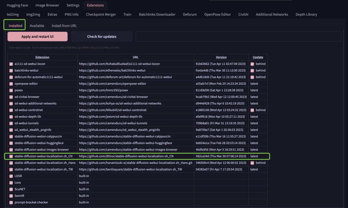The height and width of the screenshot is (208, 348).
Task: Toggle update checkbox for sd-webui-controlnet
Action: pos(252,110)
